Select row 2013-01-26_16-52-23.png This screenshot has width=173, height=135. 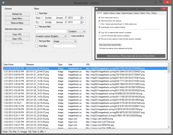[x=85, y=91]
